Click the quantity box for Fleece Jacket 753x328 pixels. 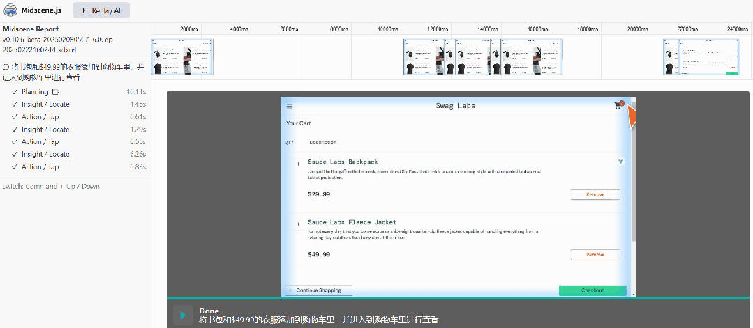coord(298,224)
